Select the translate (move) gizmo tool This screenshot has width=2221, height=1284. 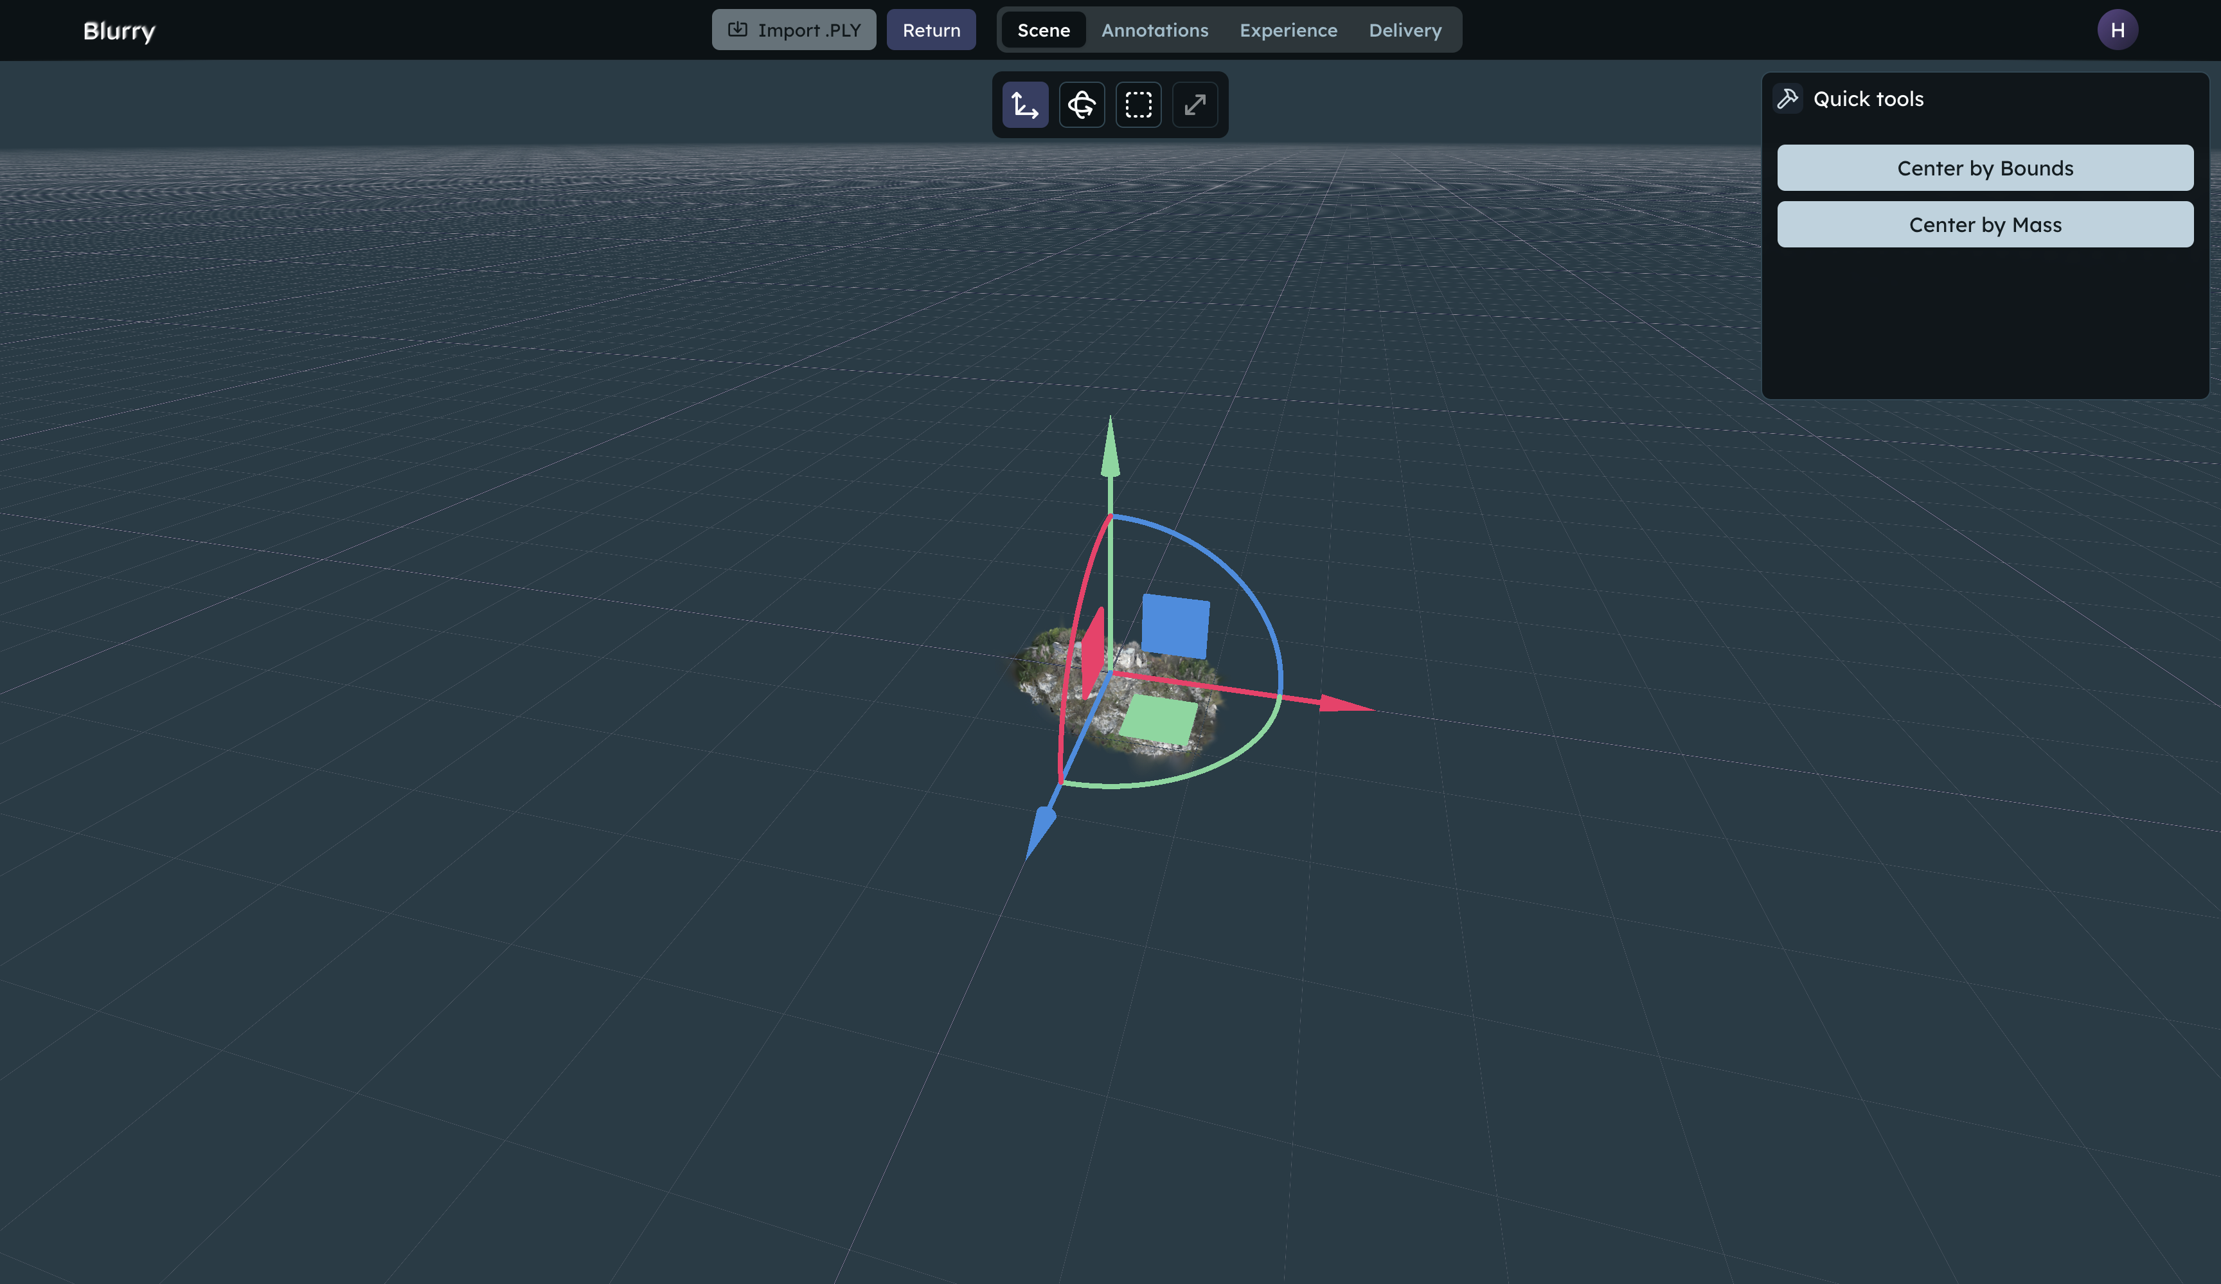coord(1025,105)
